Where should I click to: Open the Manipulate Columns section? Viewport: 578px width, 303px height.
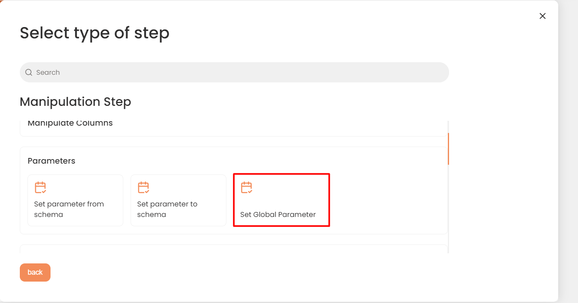[x=234, y=126]
